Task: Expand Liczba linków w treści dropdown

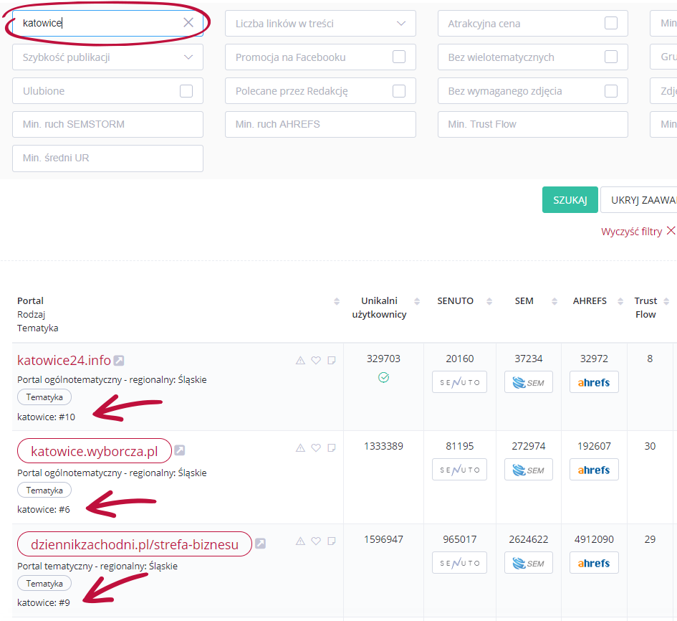Action: click(320, 24)
